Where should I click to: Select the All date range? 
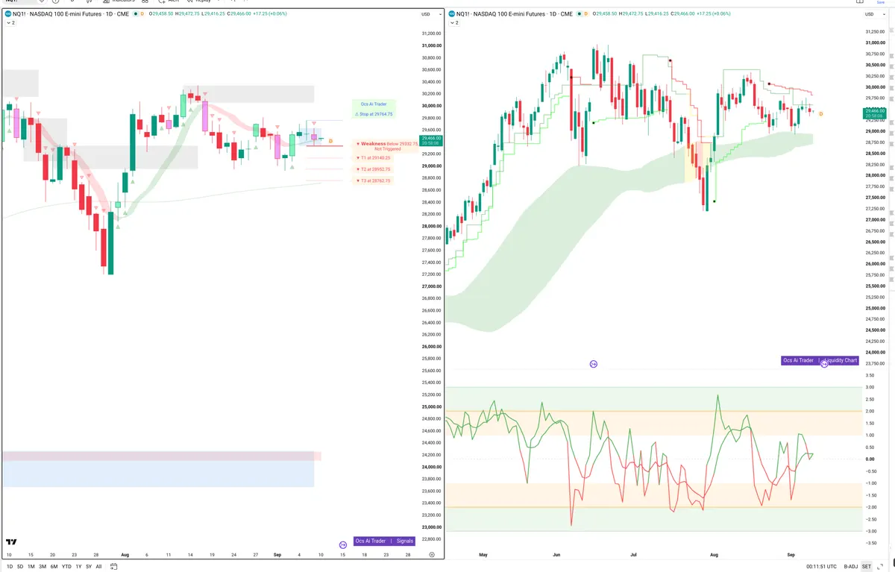[x=98, y=567]
